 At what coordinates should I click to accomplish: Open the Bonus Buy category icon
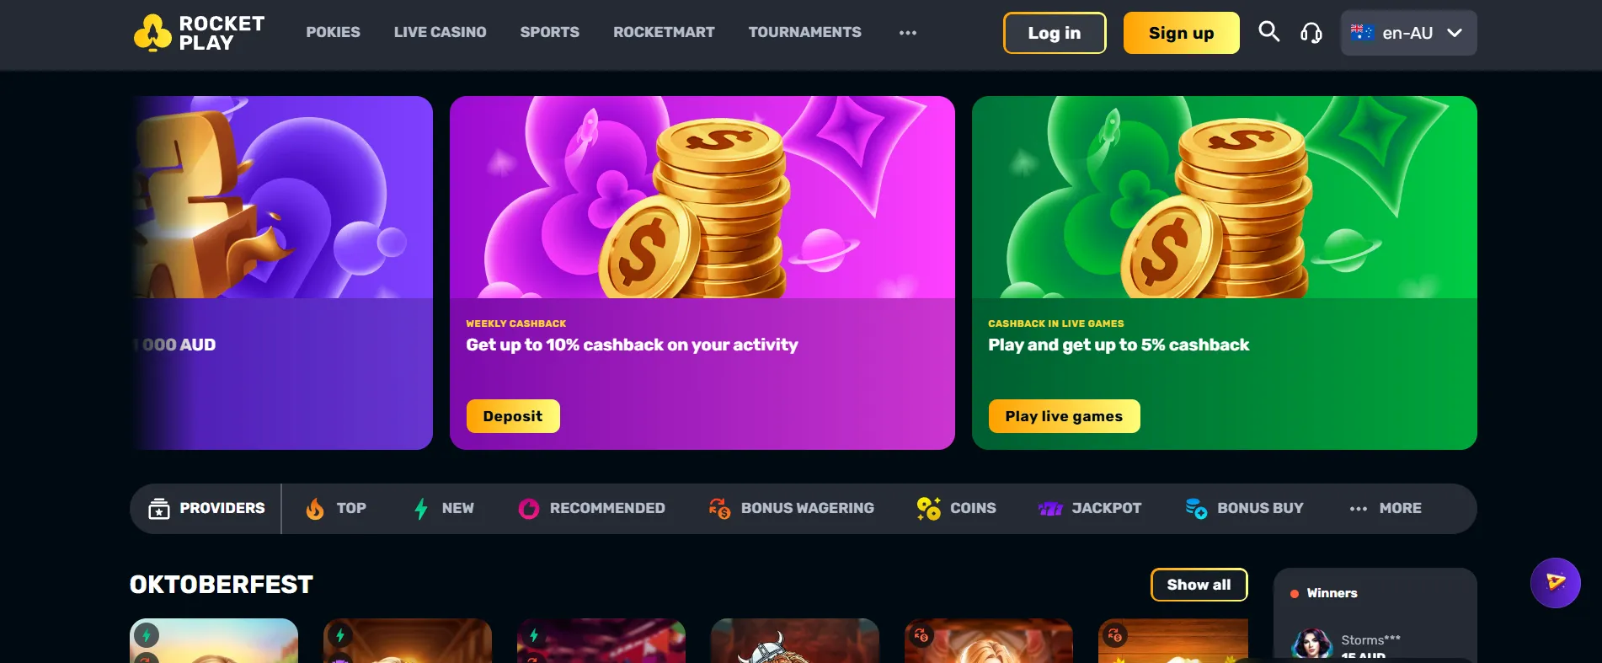[1196, 509]
